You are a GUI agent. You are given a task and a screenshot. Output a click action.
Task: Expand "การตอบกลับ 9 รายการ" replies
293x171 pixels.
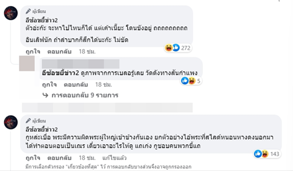80,96
